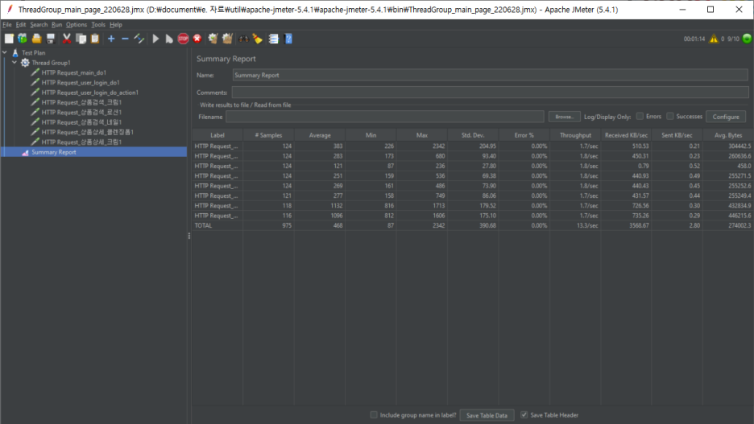Start the test with the play icon
The image size is (754, 424).
click(x=155, y=39)
